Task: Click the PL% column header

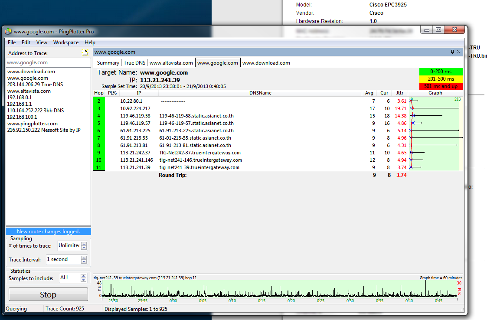Action: coord(112,93)
